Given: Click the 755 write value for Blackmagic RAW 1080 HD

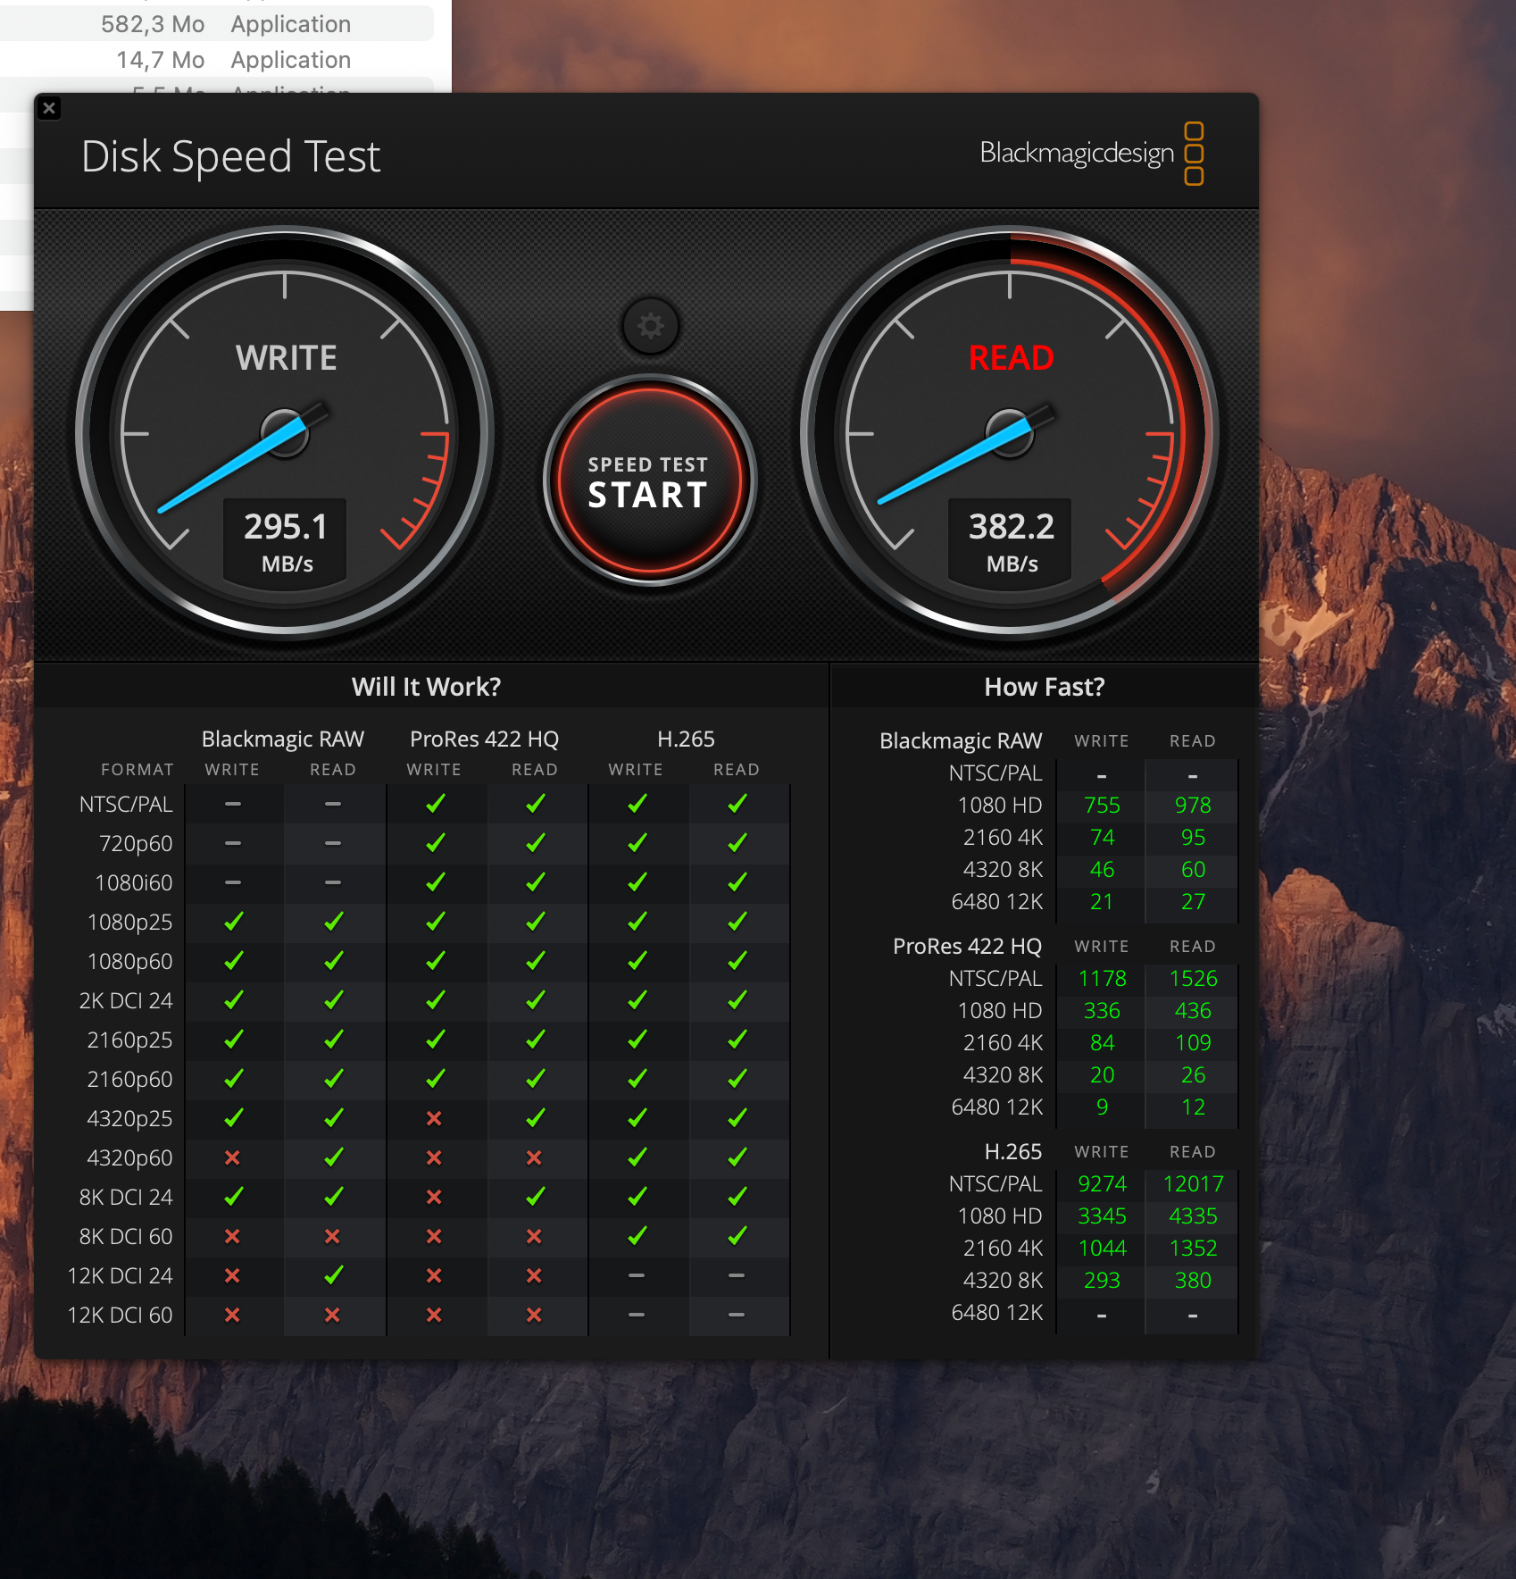Looking at the screenshot, I should click(x=1102, y=806).
